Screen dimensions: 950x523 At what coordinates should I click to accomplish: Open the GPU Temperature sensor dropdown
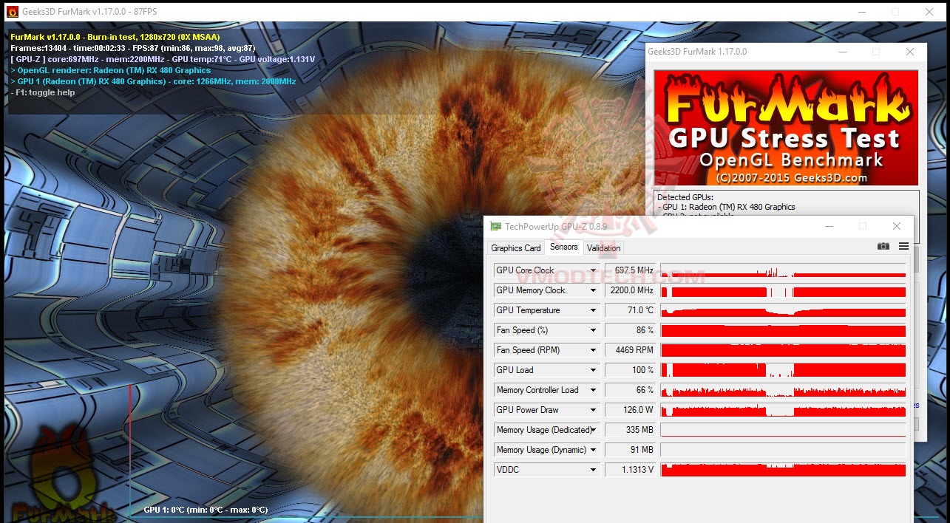593,310
